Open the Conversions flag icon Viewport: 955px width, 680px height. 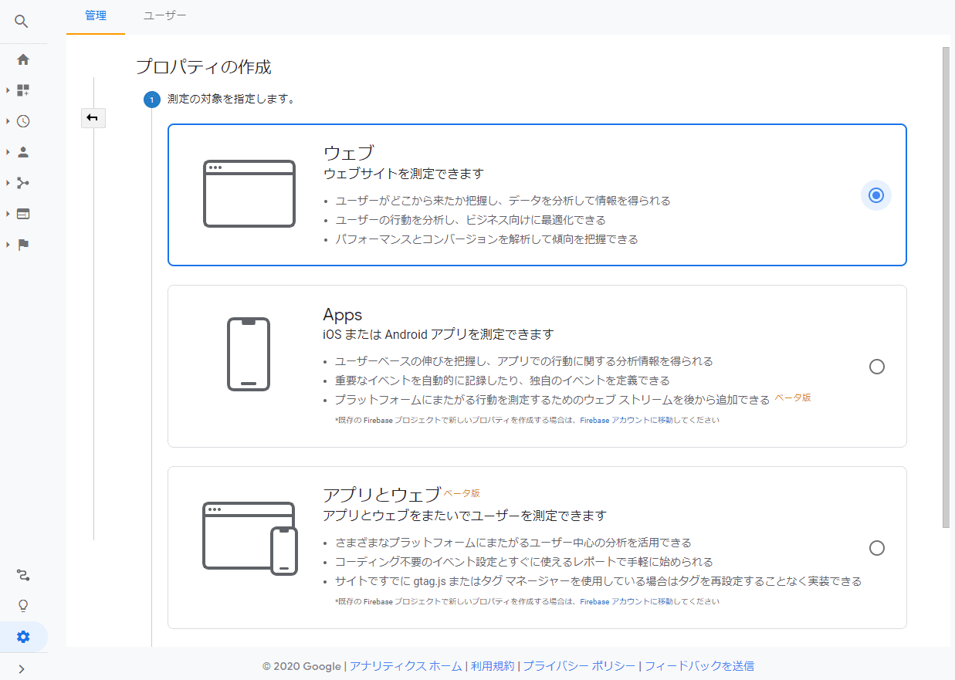(x=23, y=245)
